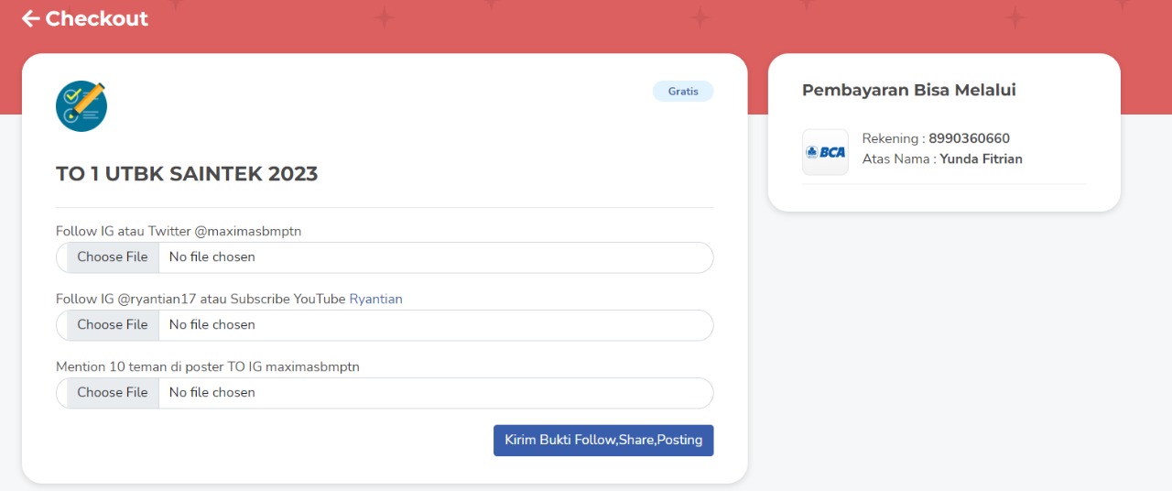The width and height of the screenshot is (1172, 491).
Task: Click the Pembayaran Bisa Melalui heading
Action: coord(908,90)
